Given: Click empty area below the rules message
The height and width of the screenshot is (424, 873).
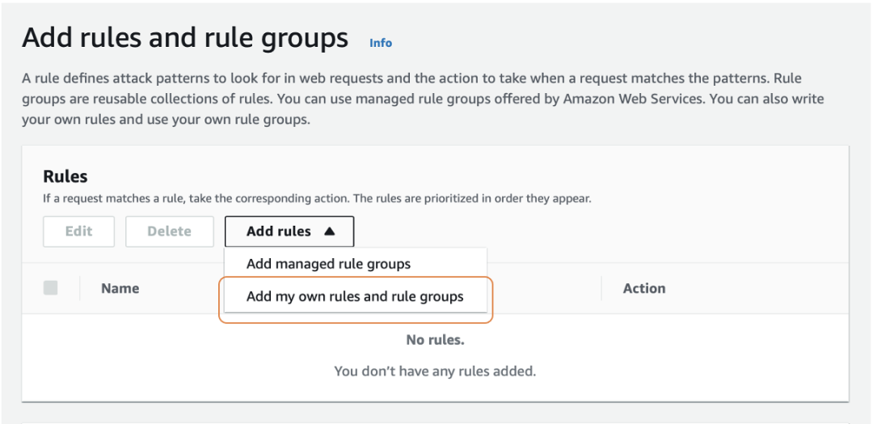Looking at the screenshot, I should point(435,391).
